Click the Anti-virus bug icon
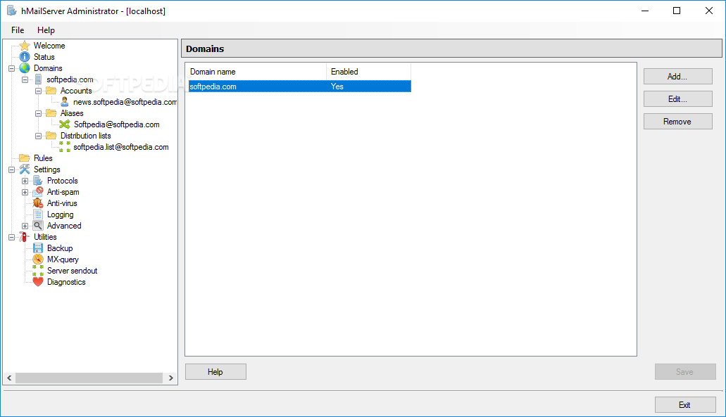The image size is (726, 417). tap(38, 203)
